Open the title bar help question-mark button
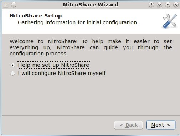Image resolution: width=180 pixels, height=136 pixels. pyautogui.click(x=151, y=5)
